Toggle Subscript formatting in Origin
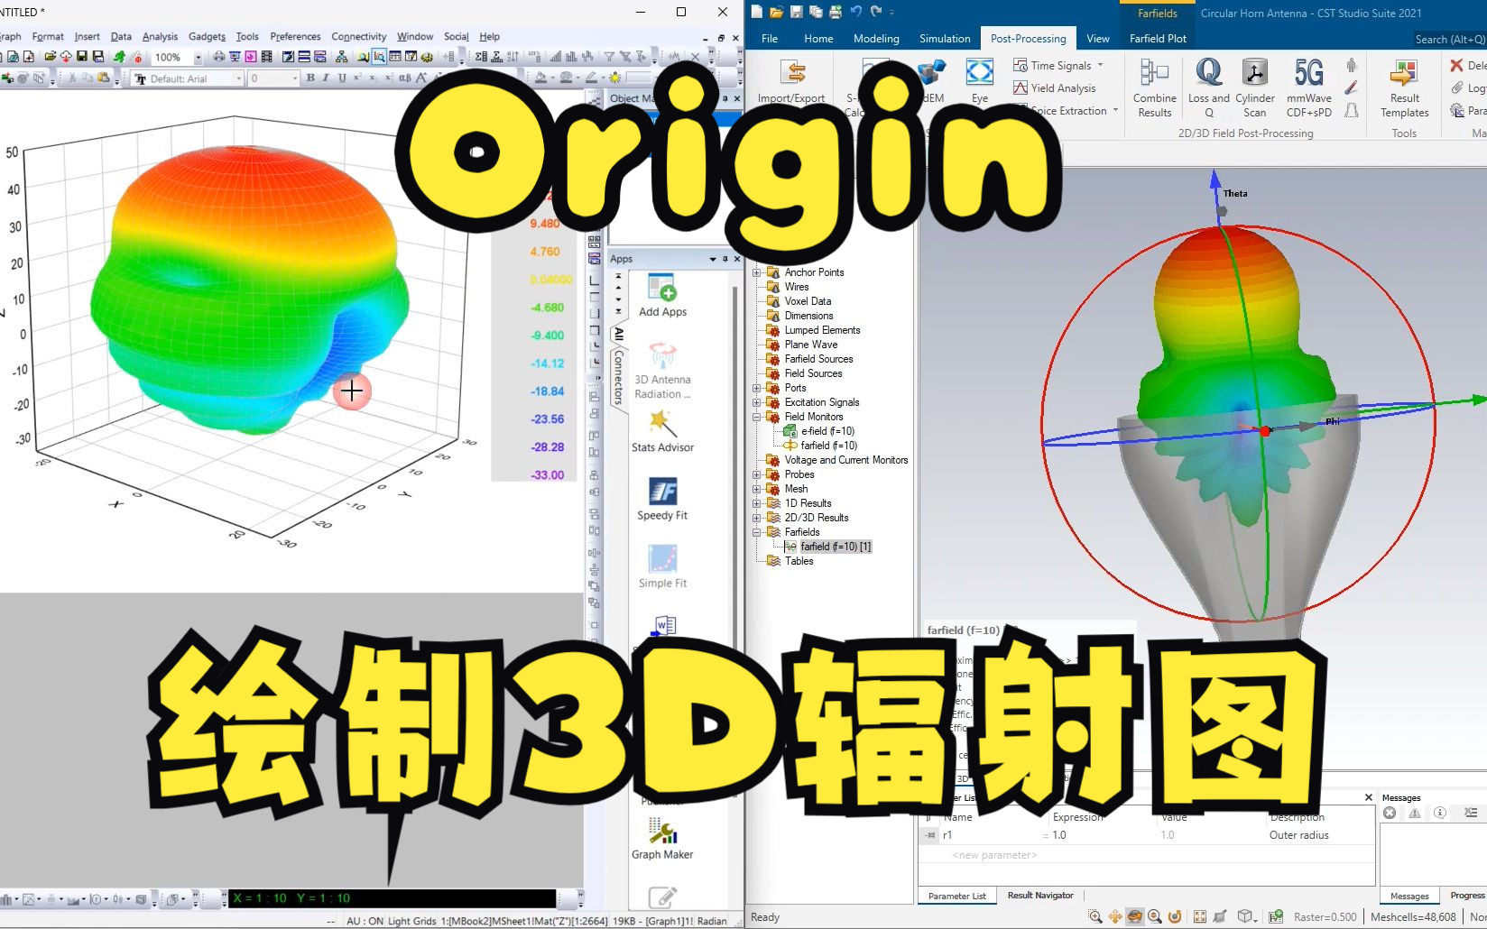The width and height of the screenshot is (1487, 929). tap(372, 78)
